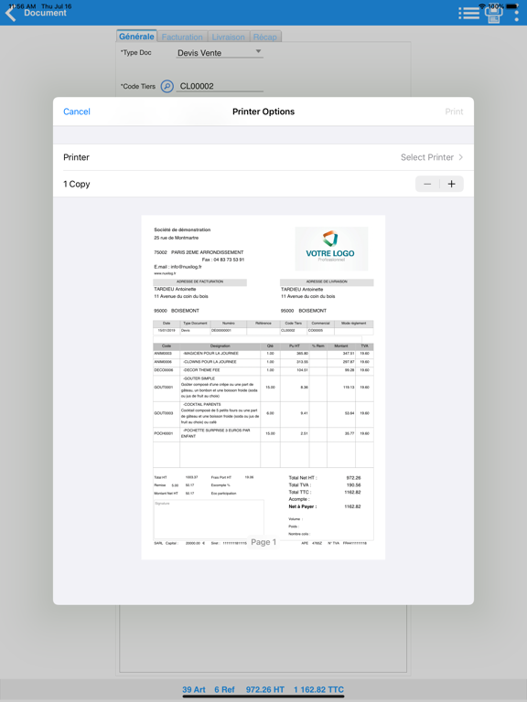This screenshot has height=702, width=527.
Task: Cancel the Printer Options dialog
Action: click(x=77, y=112)
